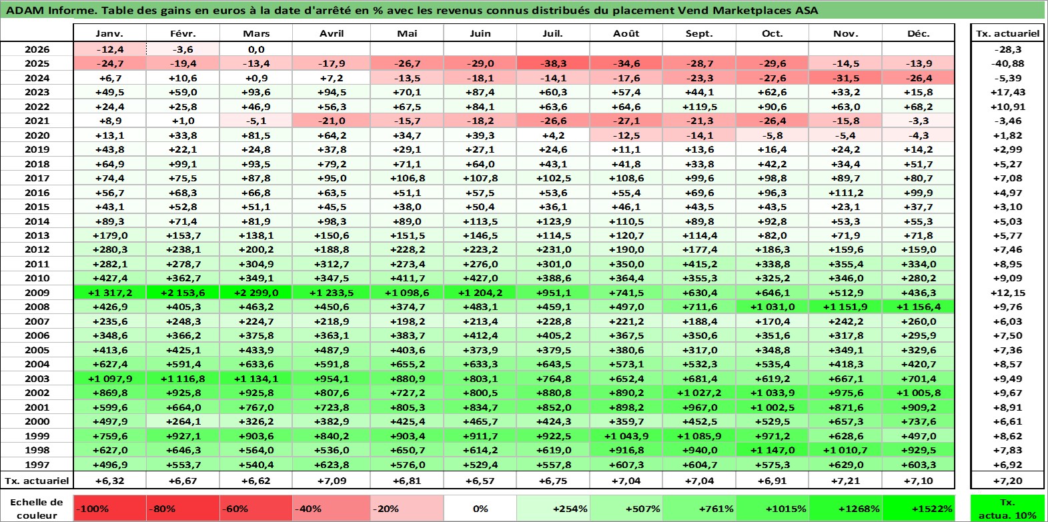Click the '+427,4' cell for Janv. 2010
The width and height of the screenshot is (1048, 522).
[x=109, y=278]
